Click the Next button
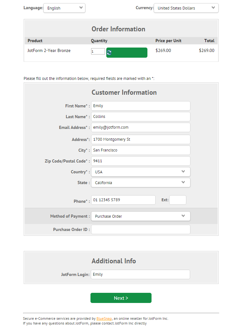Viewport: 242px width, 328px height. (121, 298)
